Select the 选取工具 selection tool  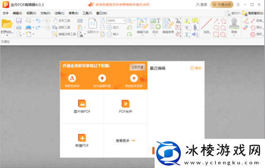[x=61, y=27]
